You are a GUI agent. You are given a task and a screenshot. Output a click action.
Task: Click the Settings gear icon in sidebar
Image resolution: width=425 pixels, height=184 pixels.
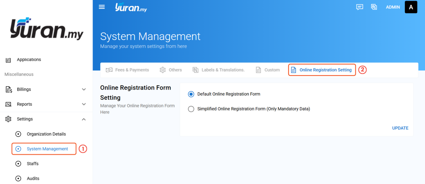[x=8, y=119]
